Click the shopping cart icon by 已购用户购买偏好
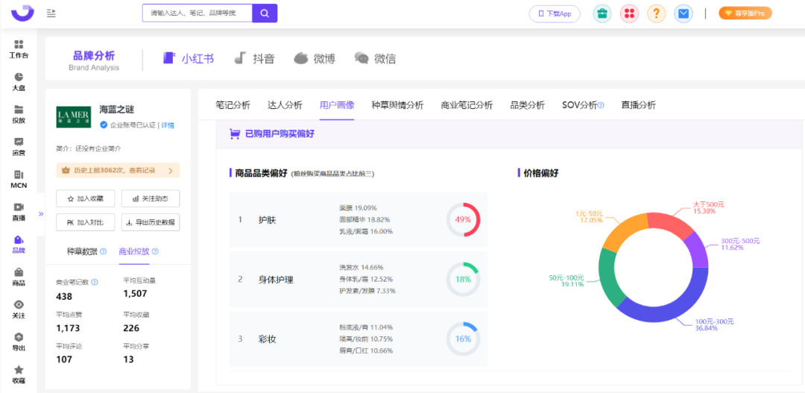The width and height of the screenshot is (805, 393). click(x=235, y=134)
